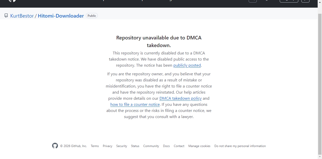The height and width of the screenshot is (159, 322).
Task: Click Do not share my personal information
Action: (240, 146)
